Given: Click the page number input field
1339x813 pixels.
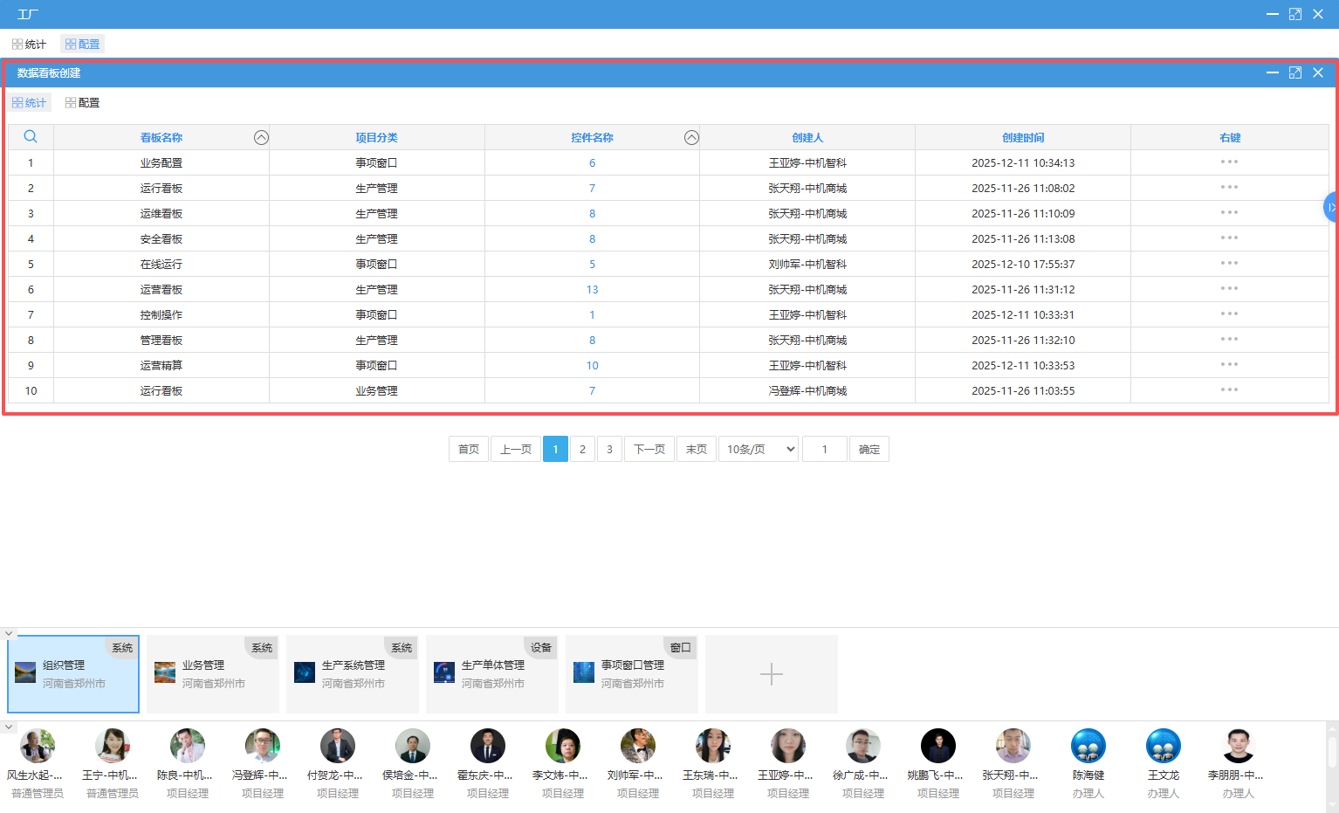Looking at the screenshot, I should (824, 449).
